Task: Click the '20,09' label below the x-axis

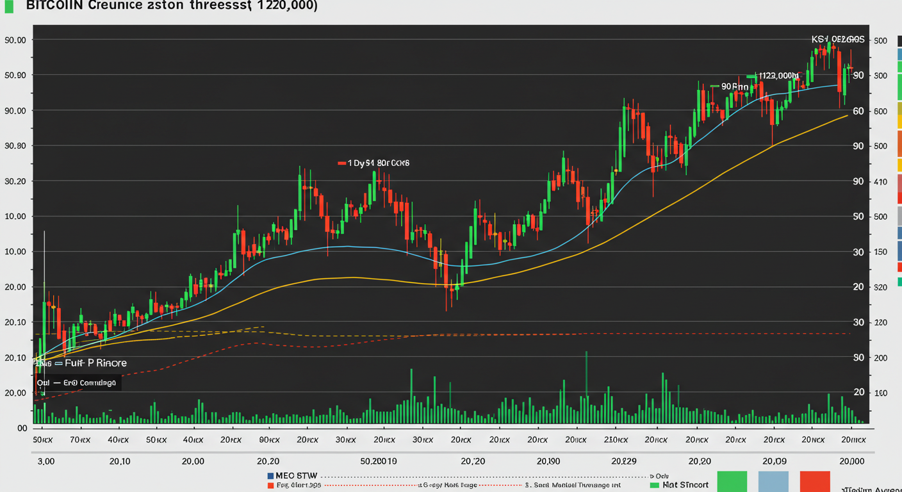Action: (774, 461)
